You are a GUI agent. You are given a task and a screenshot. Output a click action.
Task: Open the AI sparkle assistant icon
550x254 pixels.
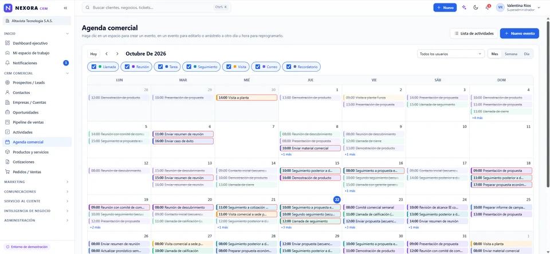[465, 7]
